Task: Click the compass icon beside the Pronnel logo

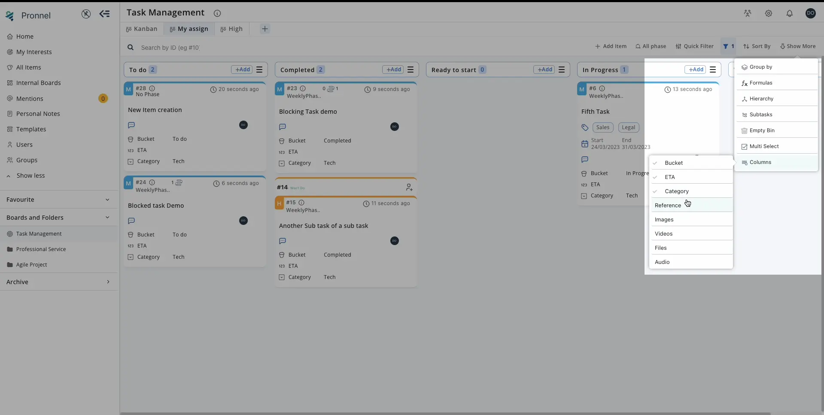Action: pyautogui.click(x=86, y=14)
